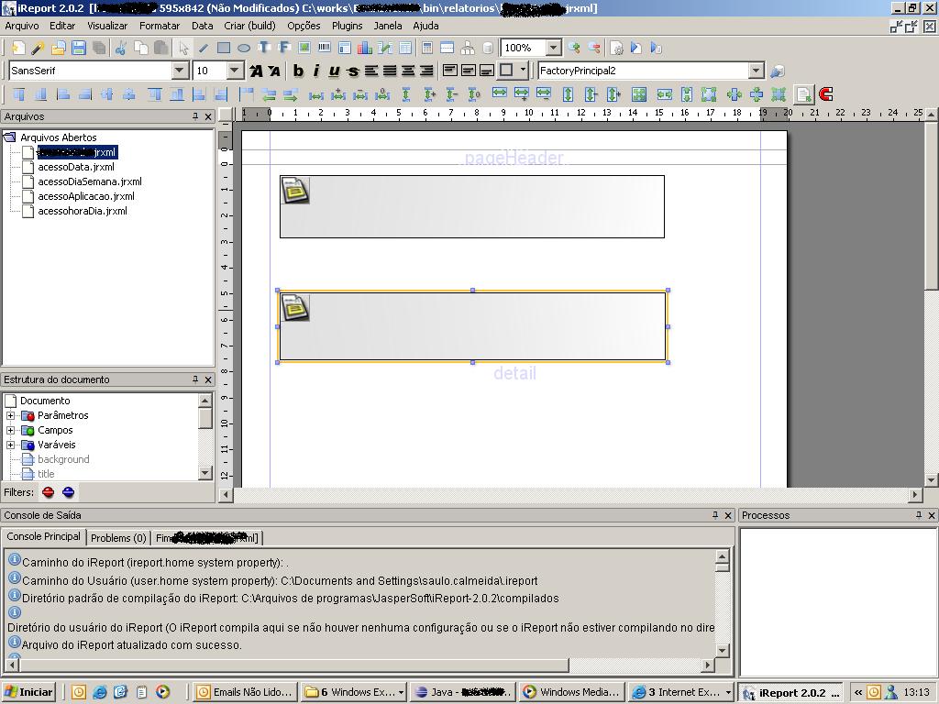Run report using active connection
This screenshot has width=939, height=704.
pyautogui.click(x=657, y=48)
